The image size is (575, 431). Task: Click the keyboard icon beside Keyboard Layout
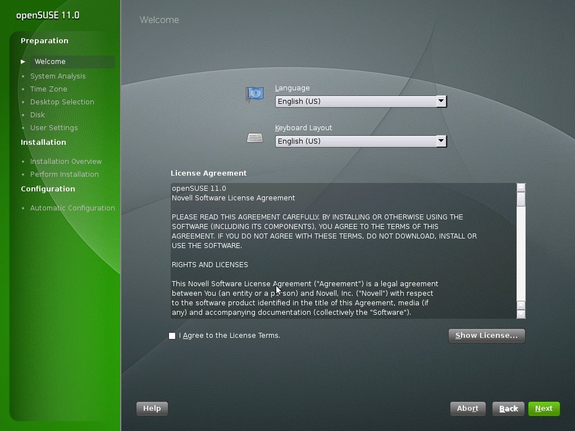255,138
